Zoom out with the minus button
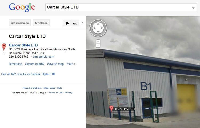The height and width of the screenshot is (128, 200). click(98, 45)
